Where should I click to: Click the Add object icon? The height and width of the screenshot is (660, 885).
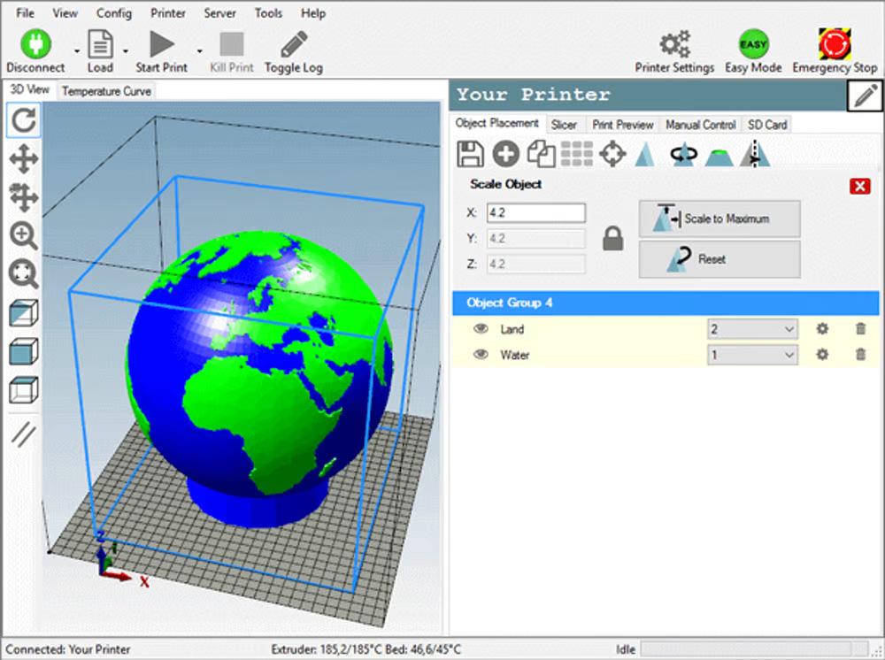(505, 153)
